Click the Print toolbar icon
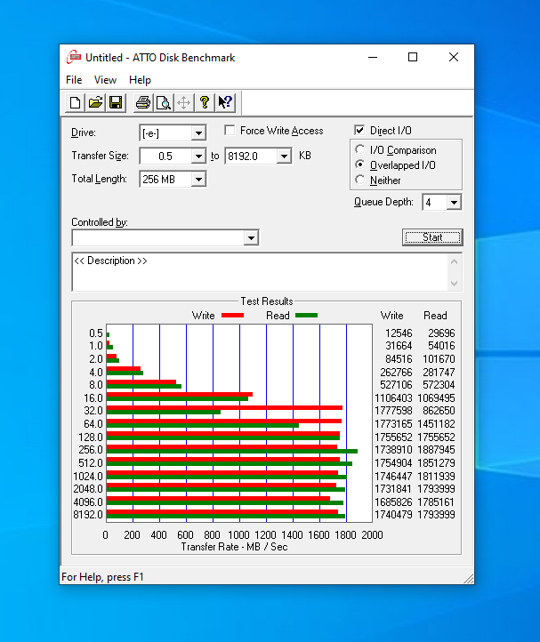 point(143,103)
